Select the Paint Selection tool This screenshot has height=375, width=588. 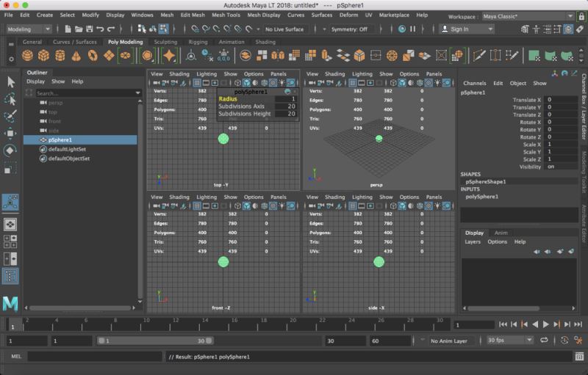pyautogui.click(x=10, y=116)
